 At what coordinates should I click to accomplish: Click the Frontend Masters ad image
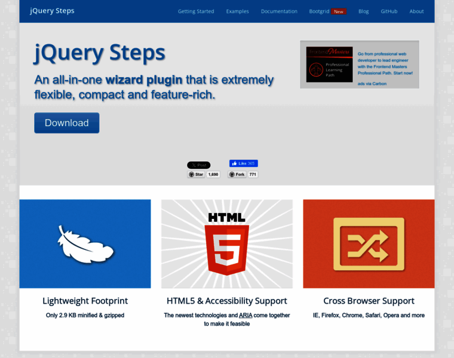point(330,64)
